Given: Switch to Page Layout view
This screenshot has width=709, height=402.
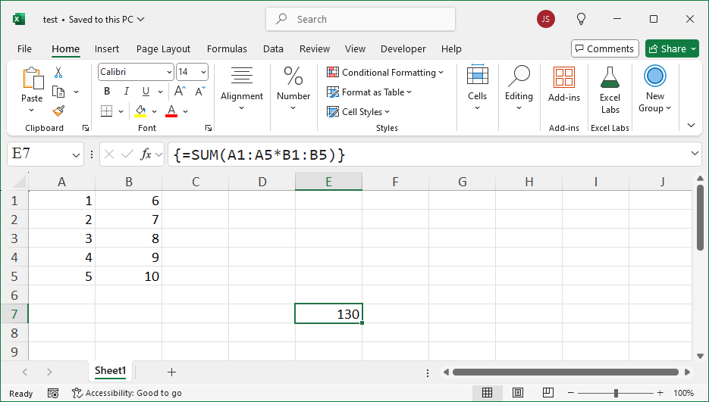Looking at the screenshot, I should click(x=518, y=392).
